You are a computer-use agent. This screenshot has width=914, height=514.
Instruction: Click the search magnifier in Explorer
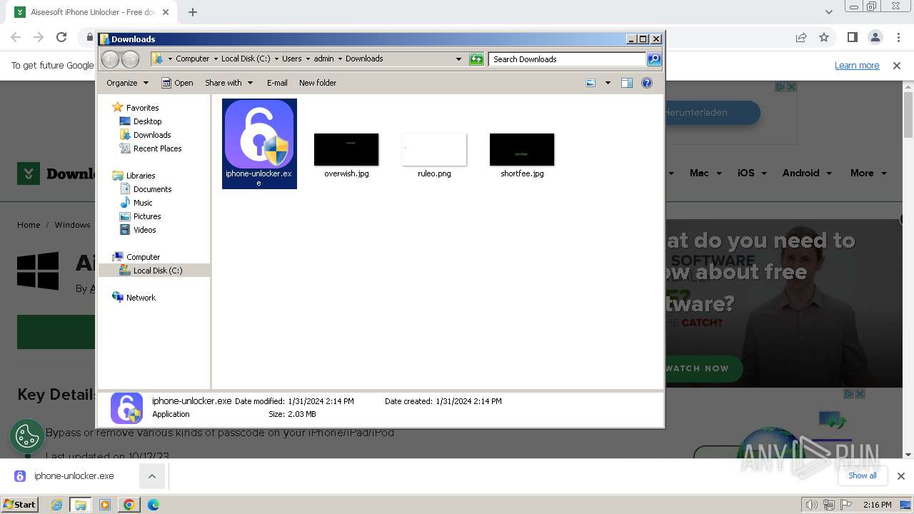[653, 59]
